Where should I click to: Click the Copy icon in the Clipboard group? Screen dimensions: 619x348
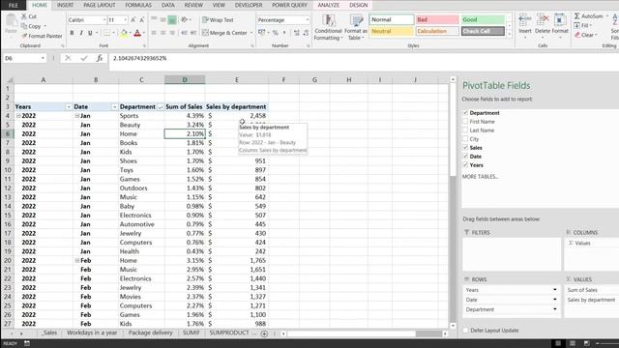pyautogui.click(x=23, y=26)
